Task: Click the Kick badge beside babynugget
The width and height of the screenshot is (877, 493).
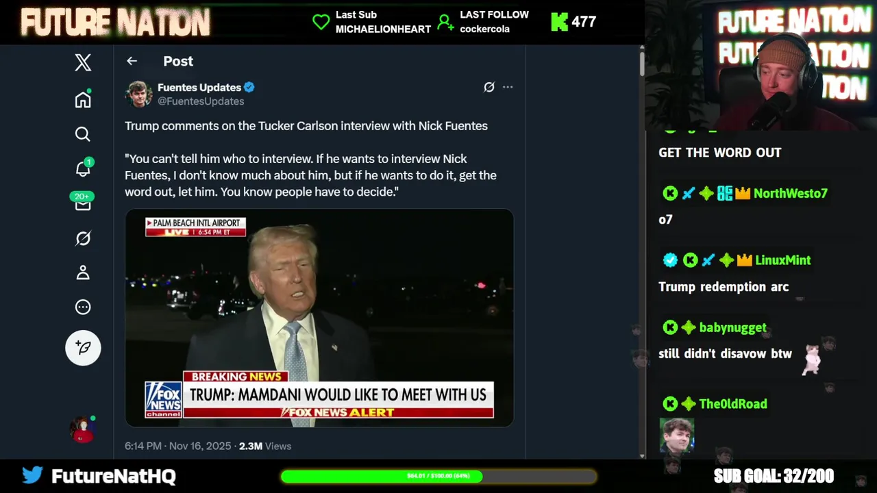Action: 670,327
